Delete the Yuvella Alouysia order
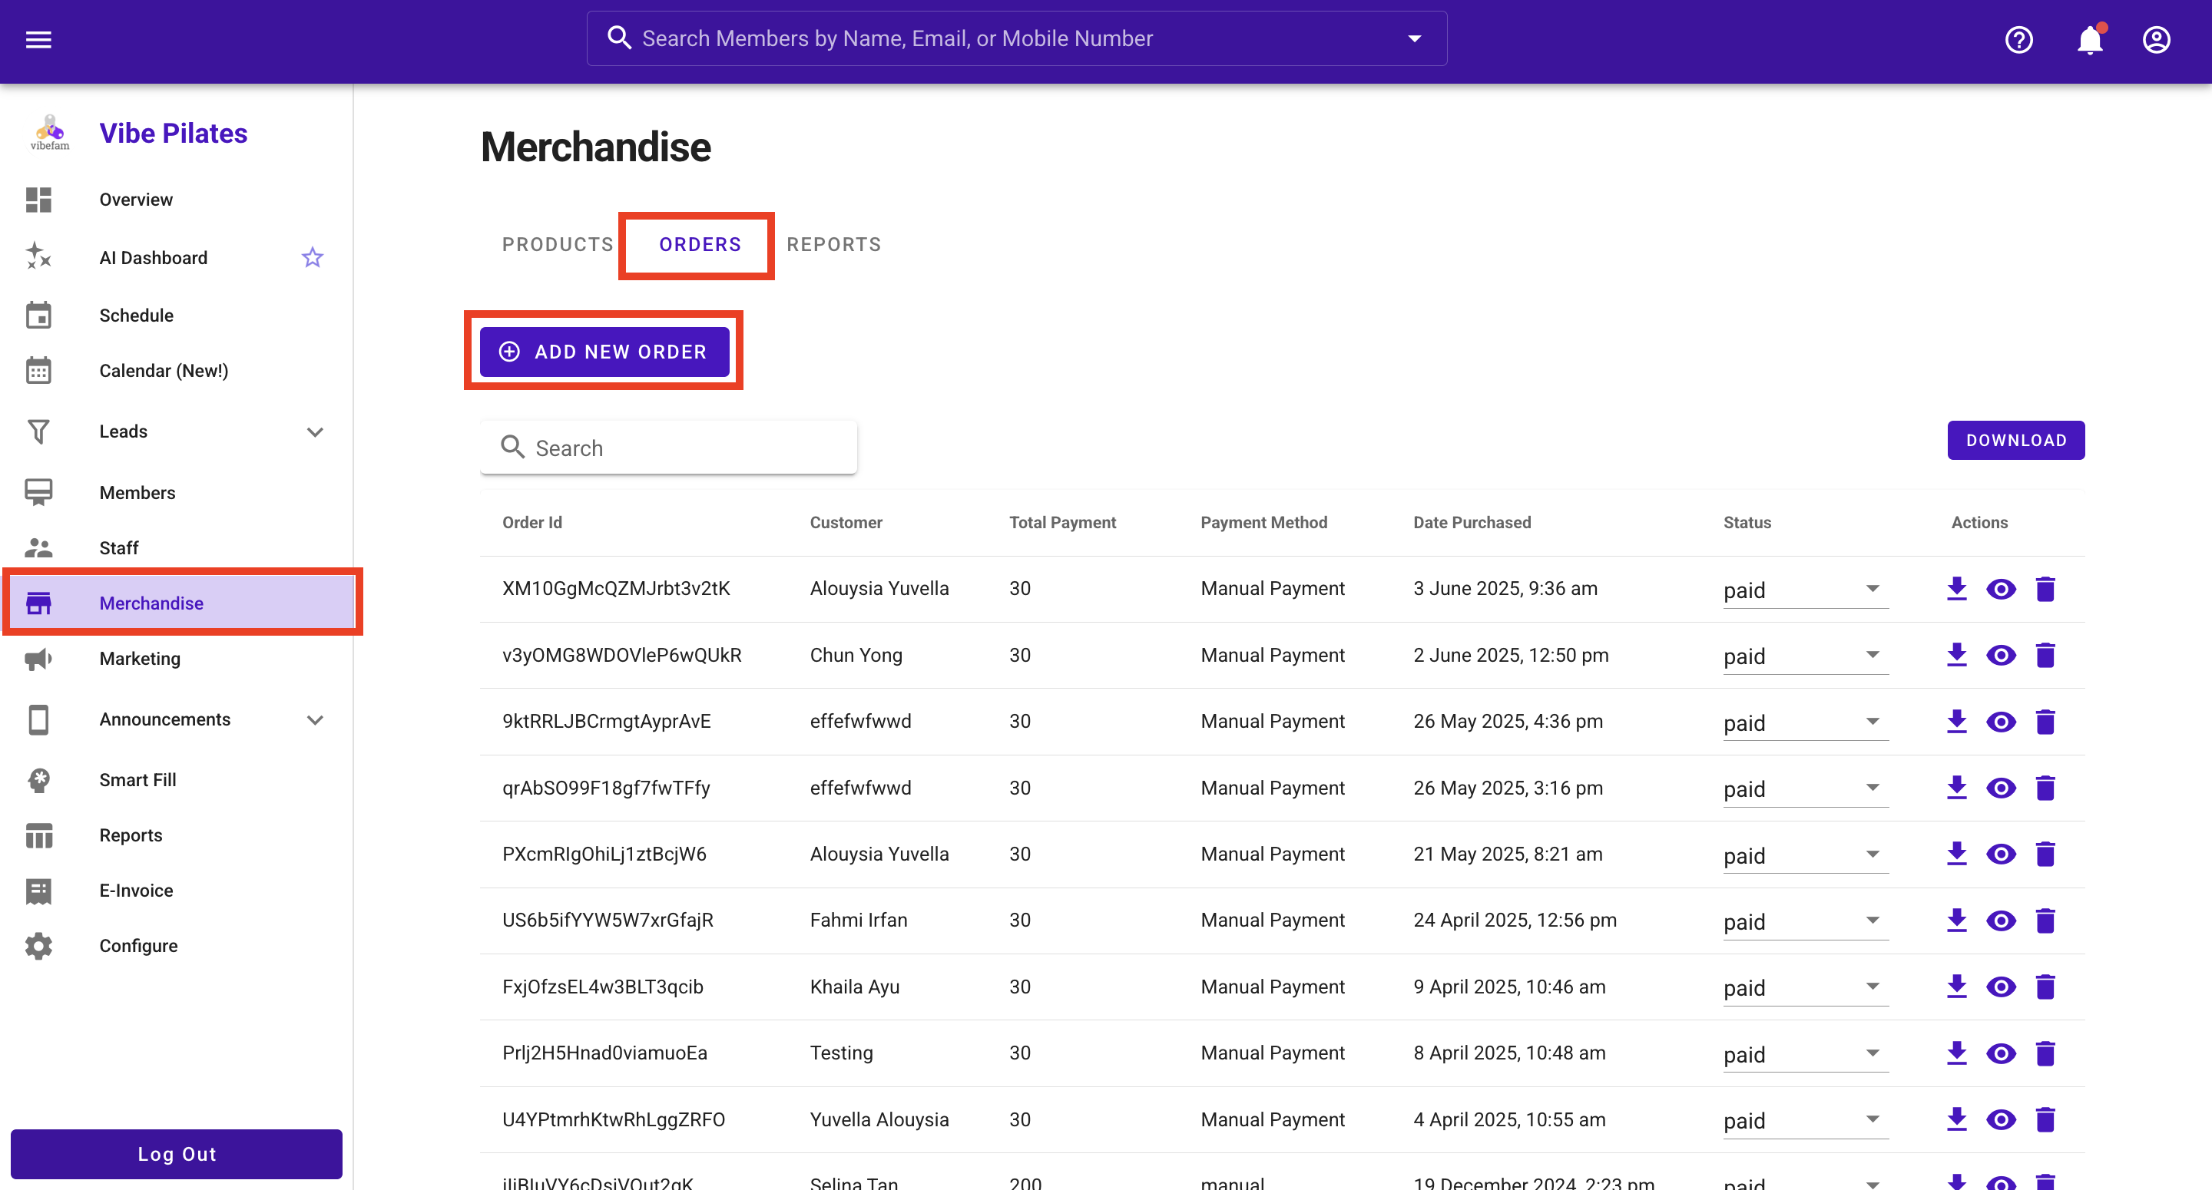 2045,1119
